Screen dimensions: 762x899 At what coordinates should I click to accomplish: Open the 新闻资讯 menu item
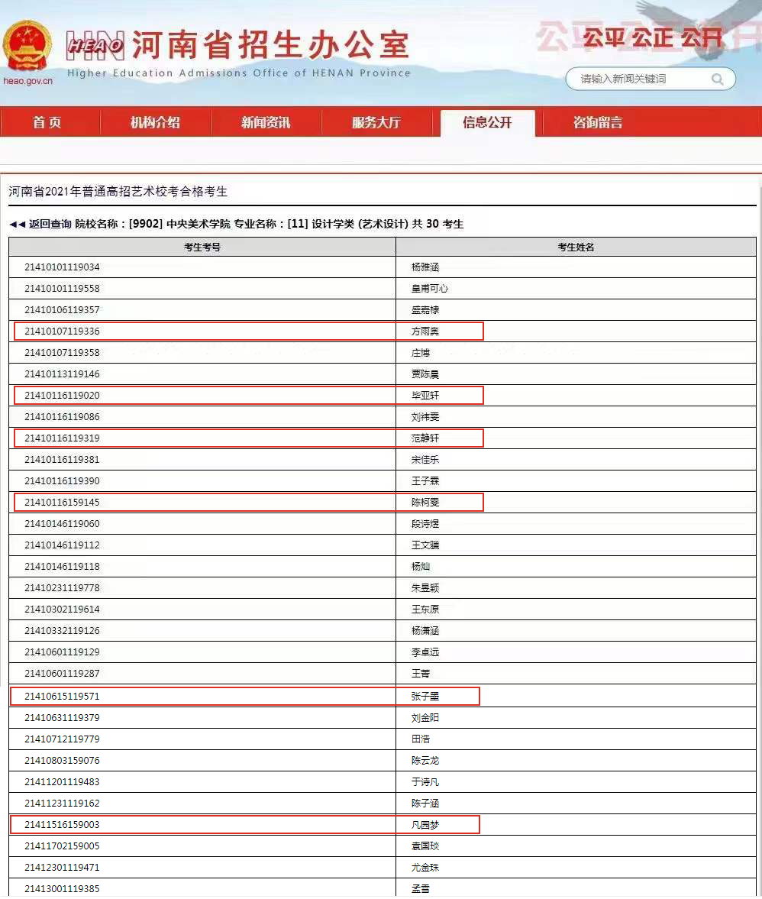point(266,122)
